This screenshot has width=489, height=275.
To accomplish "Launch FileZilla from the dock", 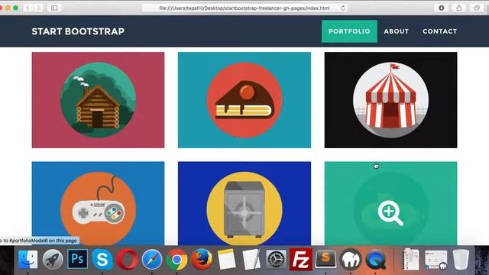I will [x=300, y=259].
